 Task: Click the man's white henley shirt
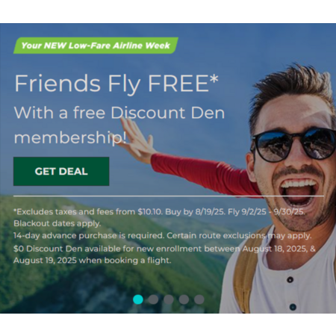click(286, 281)
